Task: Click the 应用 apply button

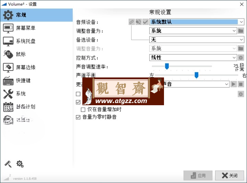Action: (x=198, y=175)
